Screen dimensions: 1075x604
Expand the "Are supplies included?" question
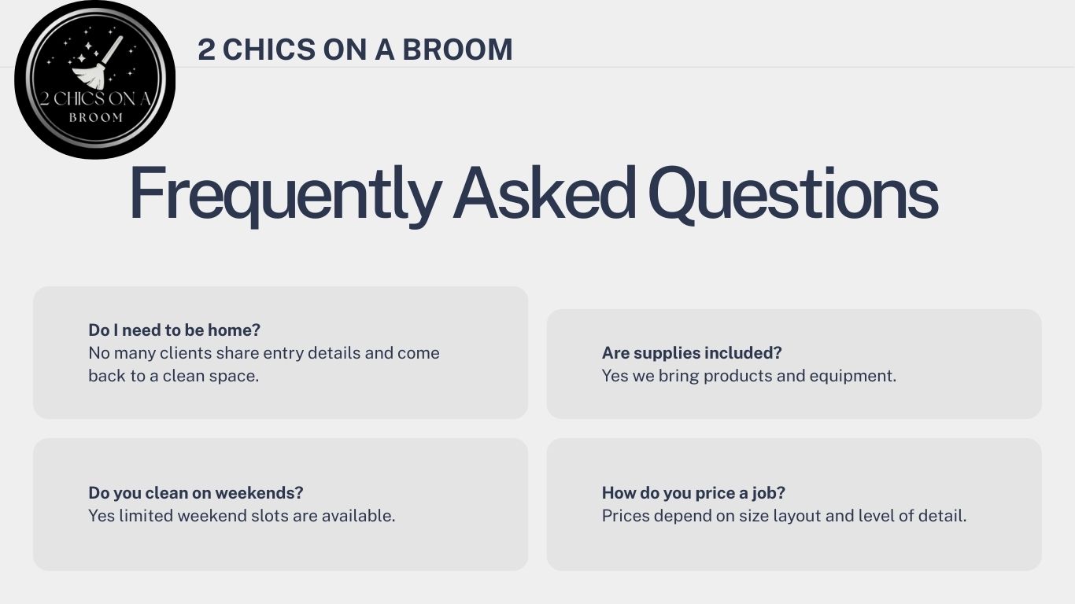pos(692,353)
